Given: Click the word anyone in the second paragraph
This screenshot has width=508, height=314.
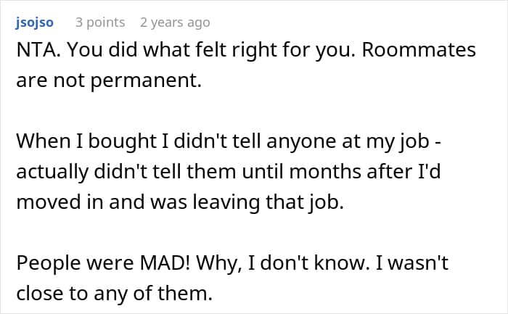Looking at the screenshot, I should pyautogui.click(x=301, y=142).
